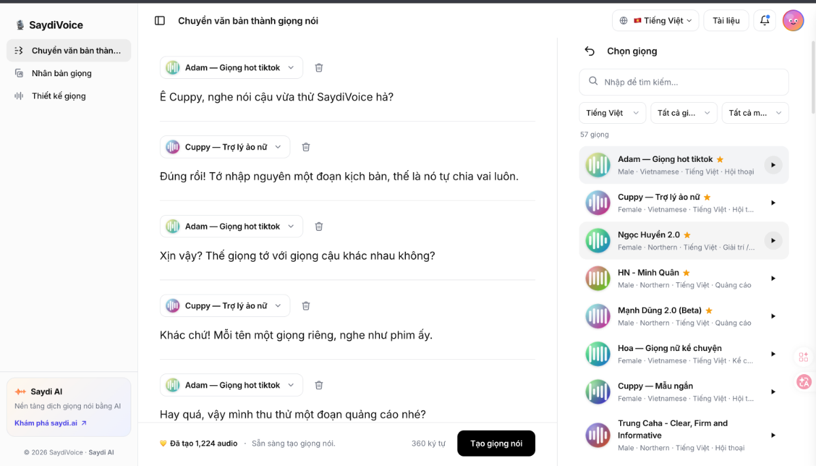Screen dimensions: 816x466
Task: Click the Ngọc Huyền 2.0 avatar
Action: (598, 240)
